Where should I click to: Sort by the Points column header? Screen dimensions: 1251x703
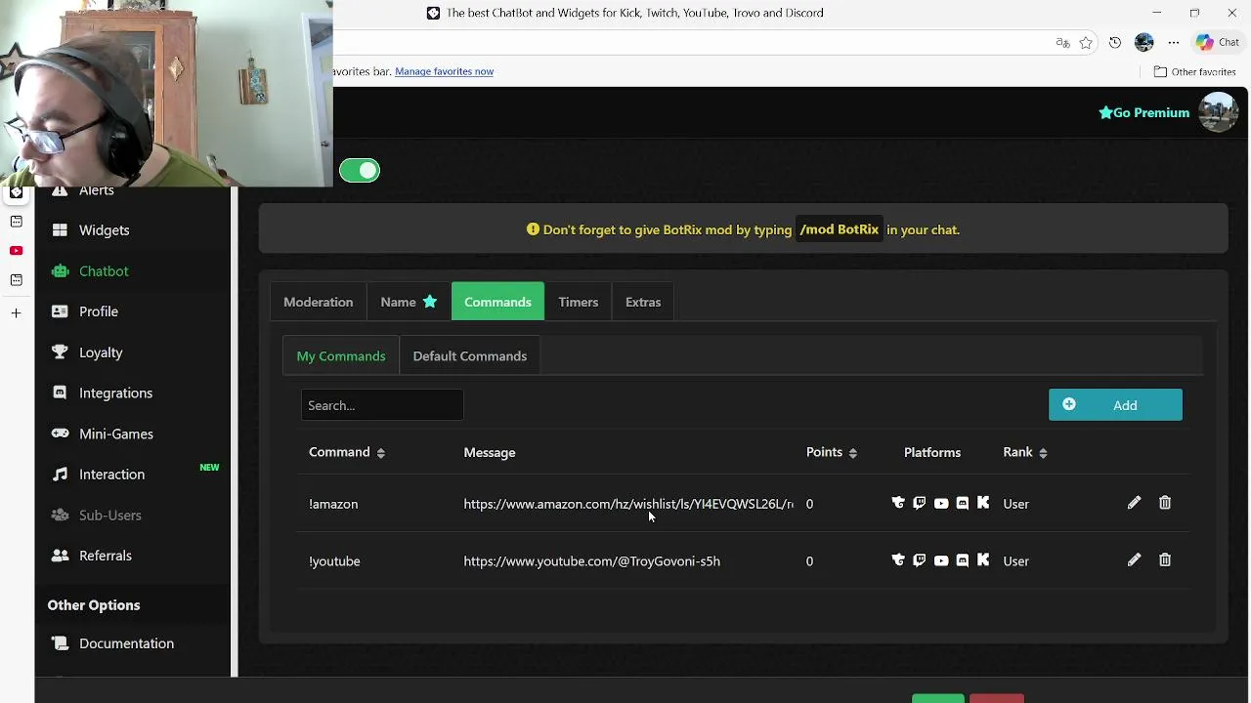click(832, 452)
